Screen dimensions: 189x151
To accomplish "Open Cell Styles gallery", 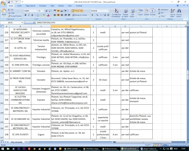I will pyautogui.click(x=133, y=13).
